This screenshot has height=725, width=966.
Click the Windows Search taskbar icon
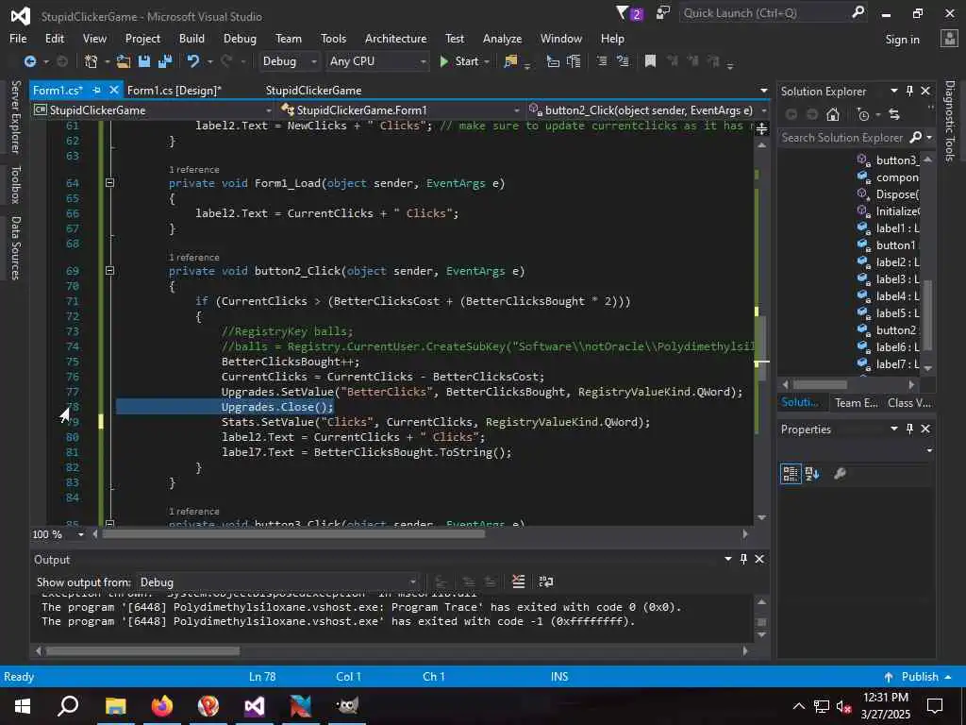[68, 706]
